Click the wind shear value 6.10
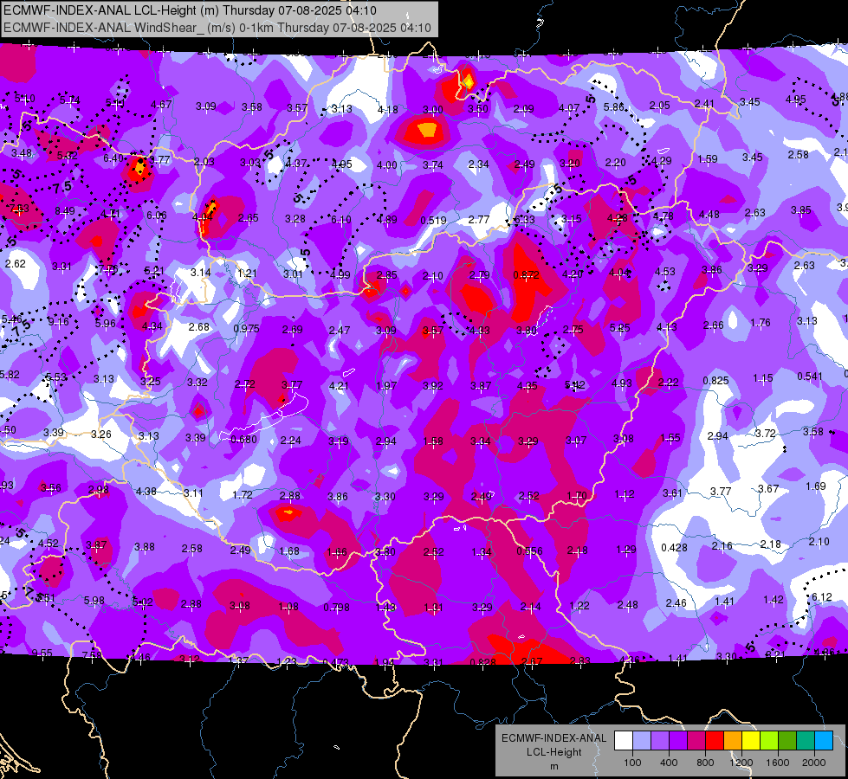The width and height of the screenshot is (848, 779). click(x=340, y=220)
